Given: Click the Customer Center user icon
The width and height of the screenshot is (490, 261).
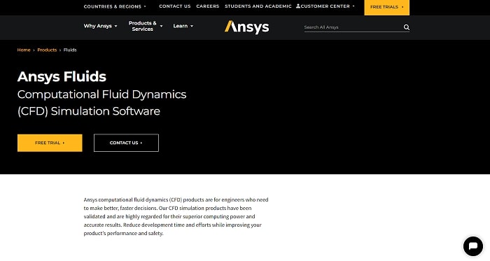Looking at the screenshot, I should click(x=298, y=6).
